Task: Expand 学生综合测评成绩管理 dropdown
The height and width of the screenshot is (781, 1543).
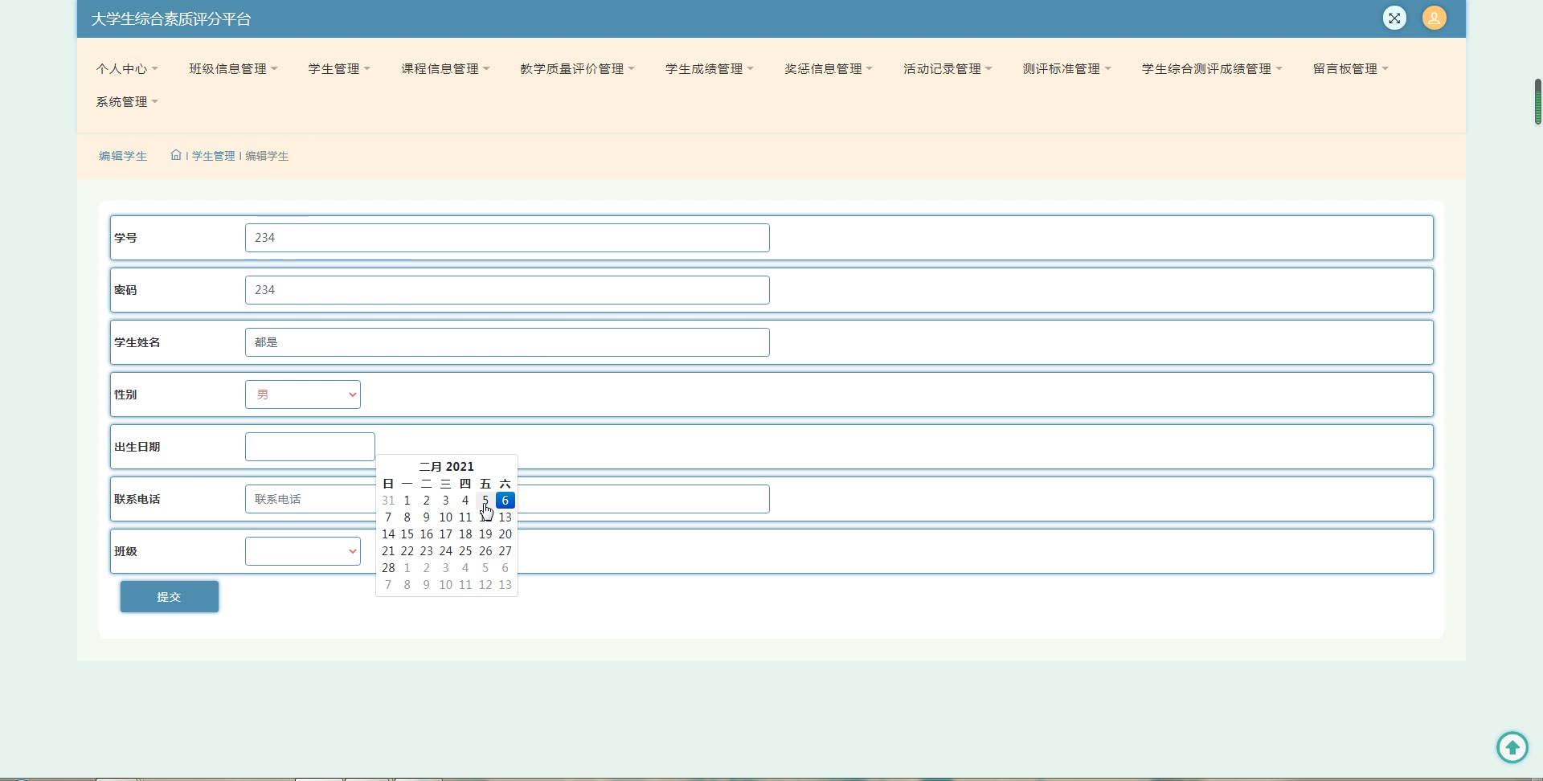Action: [1212, 68]
